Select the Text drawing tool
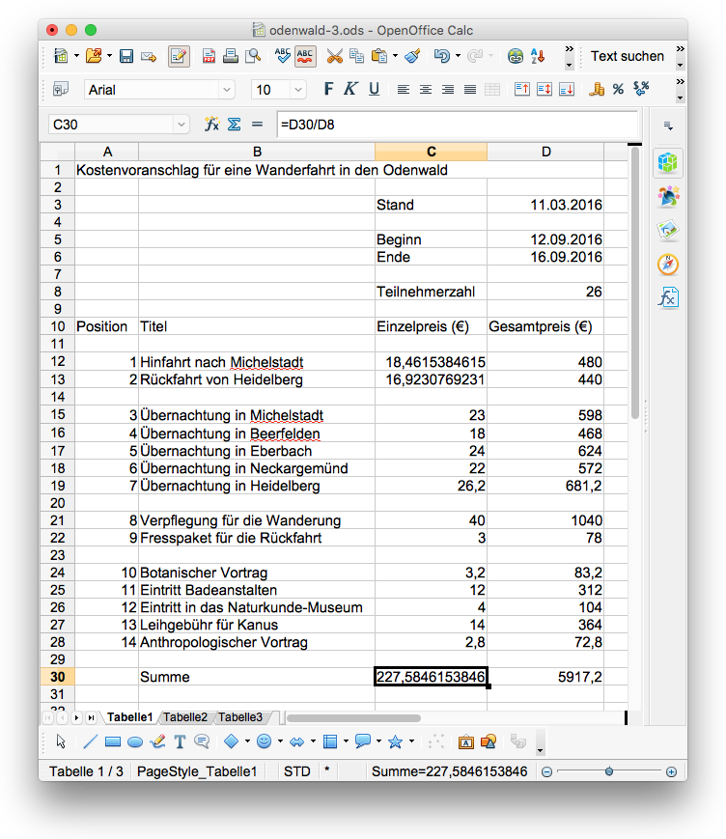 coord(180,741)
